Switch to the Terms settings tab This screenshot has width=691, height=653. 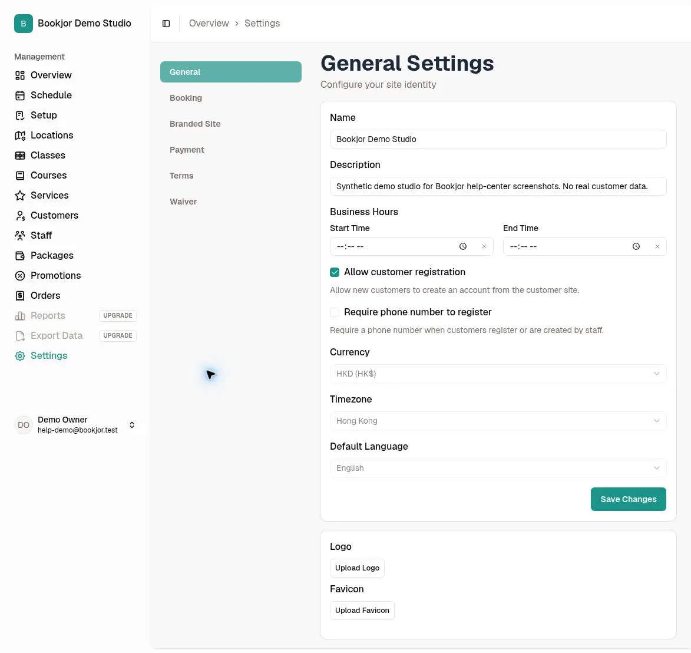click(x=231, y=176)
